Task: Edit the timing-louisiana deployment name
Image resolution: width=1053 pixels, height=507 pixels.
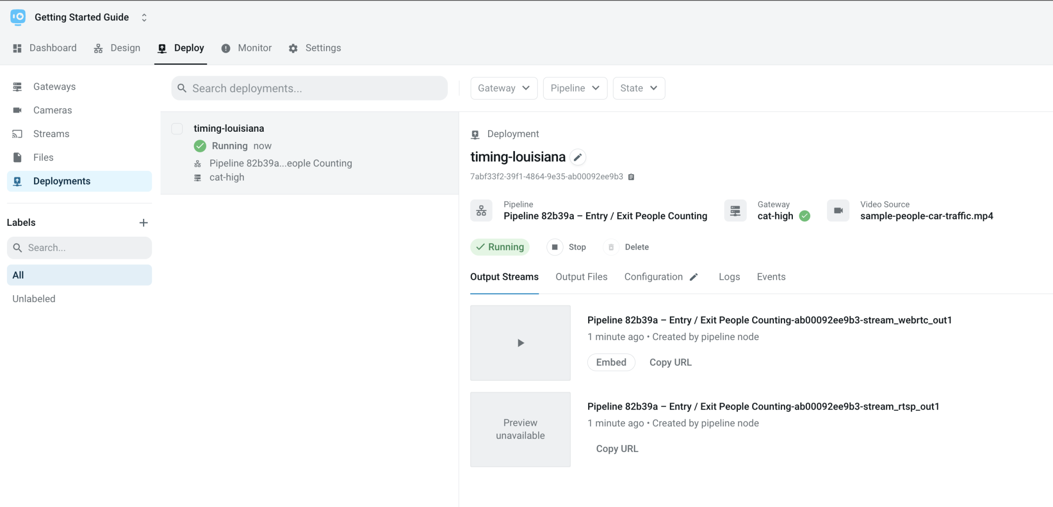Action: pos(577,157)
